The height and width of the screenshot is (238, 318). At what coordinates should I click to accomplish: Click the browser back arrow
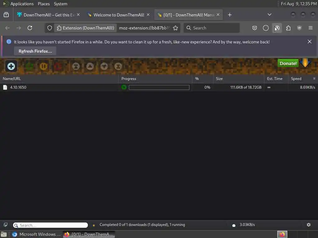click(7, 28)
